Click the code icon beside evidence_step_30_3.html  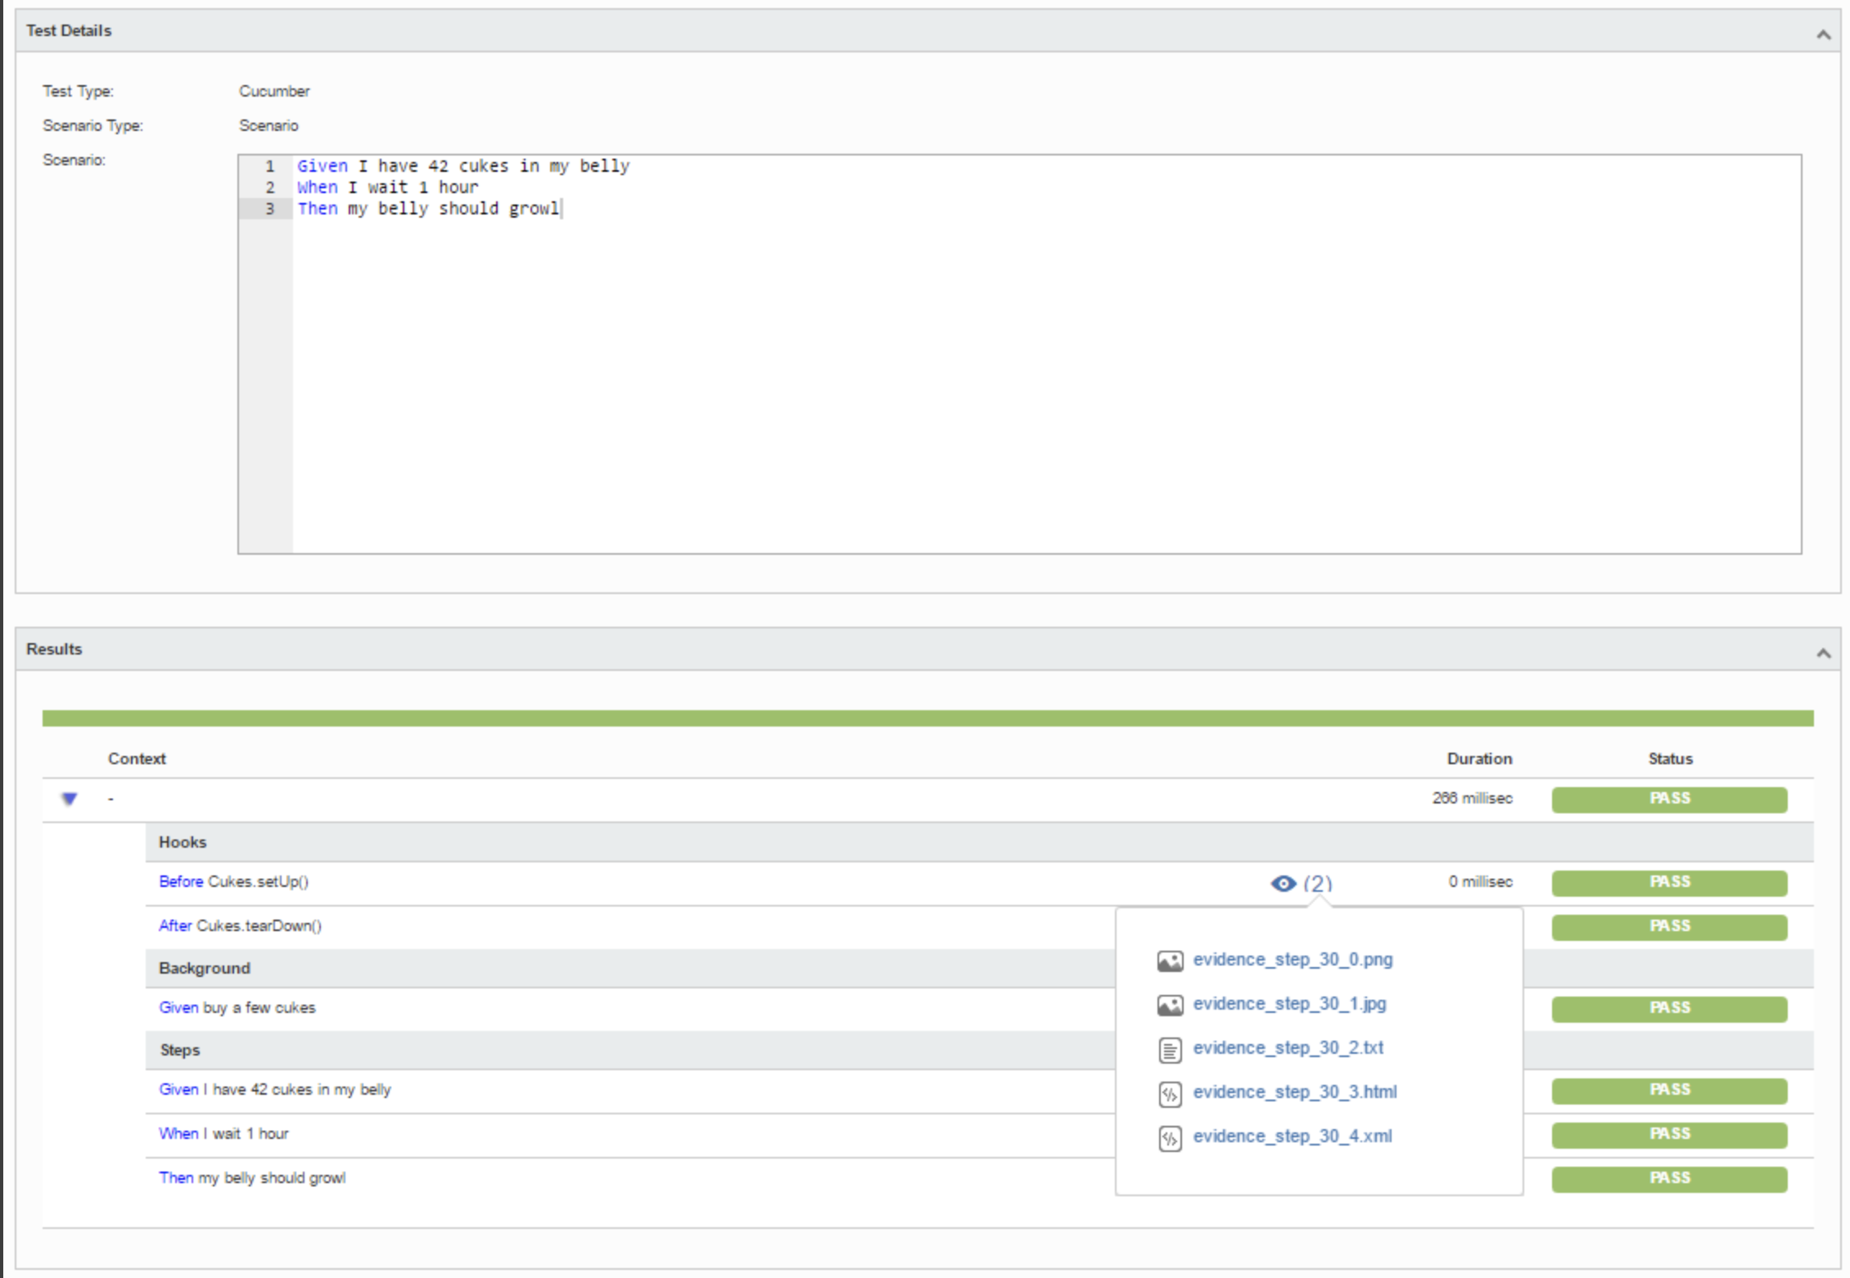coord(1170,1094)
